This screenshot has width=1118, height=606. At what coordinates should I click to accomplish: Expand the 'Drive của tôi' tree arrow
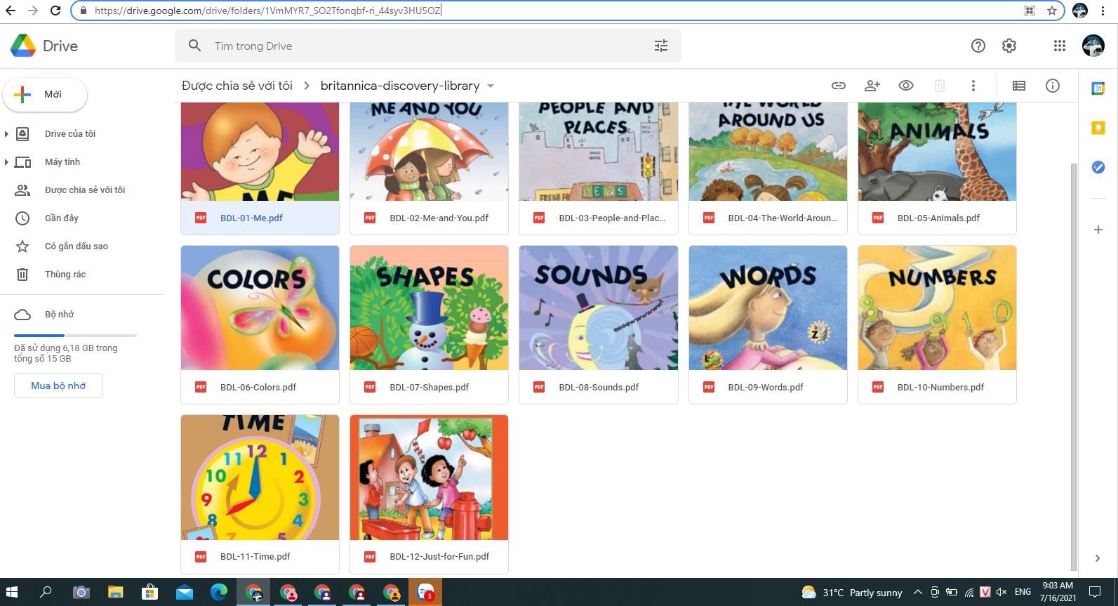coord(6,134)
